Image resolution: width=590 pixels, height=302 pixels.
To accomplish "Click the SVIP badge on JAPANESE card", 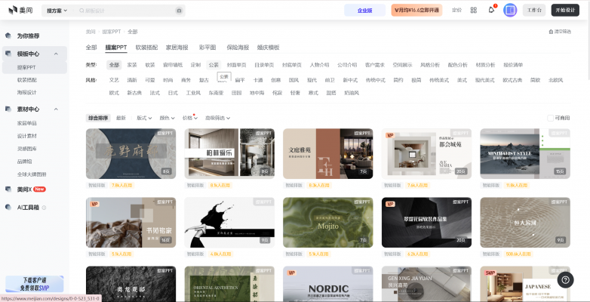I will point(490,273).
